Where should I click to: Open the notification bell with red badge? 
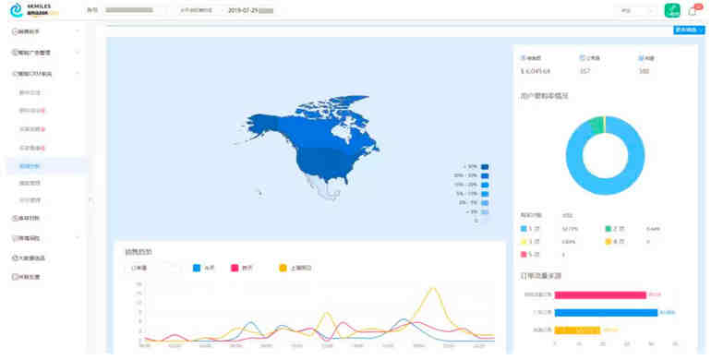pyautogui.click(x=693, y=10)
